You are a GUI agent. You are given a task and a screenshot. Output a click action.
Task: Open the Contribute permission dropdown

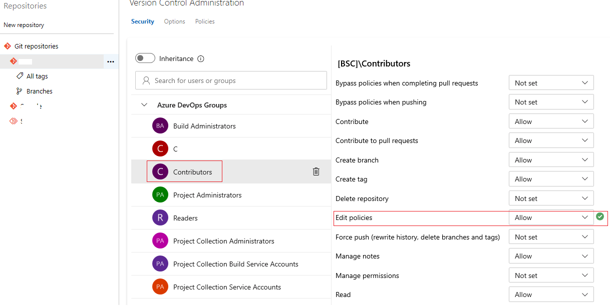coord(551,121)
